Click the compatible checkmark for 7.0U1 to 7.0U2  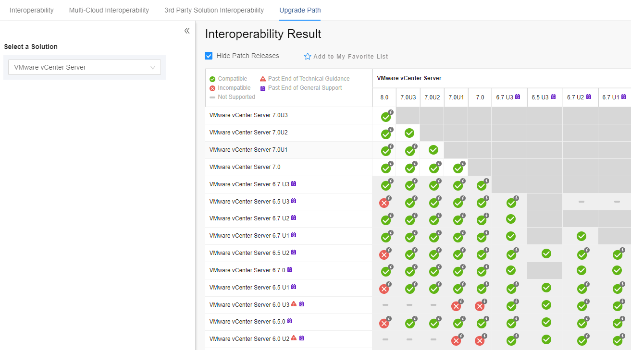(x=433, y=150)
